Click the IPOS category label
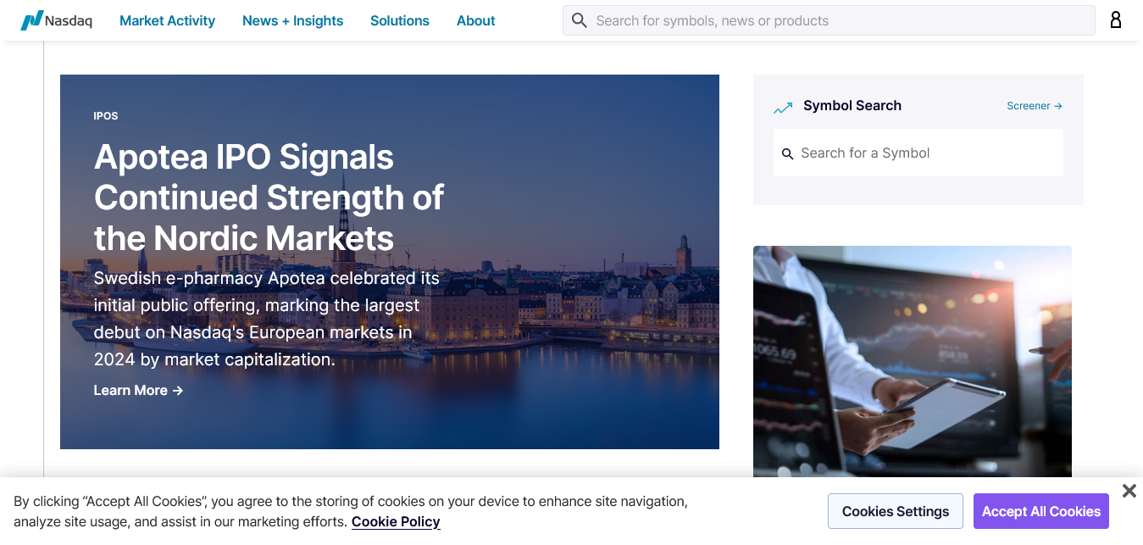Viewport: 1143px width, 545px height. pyautogui.click(x=106, y=116)
